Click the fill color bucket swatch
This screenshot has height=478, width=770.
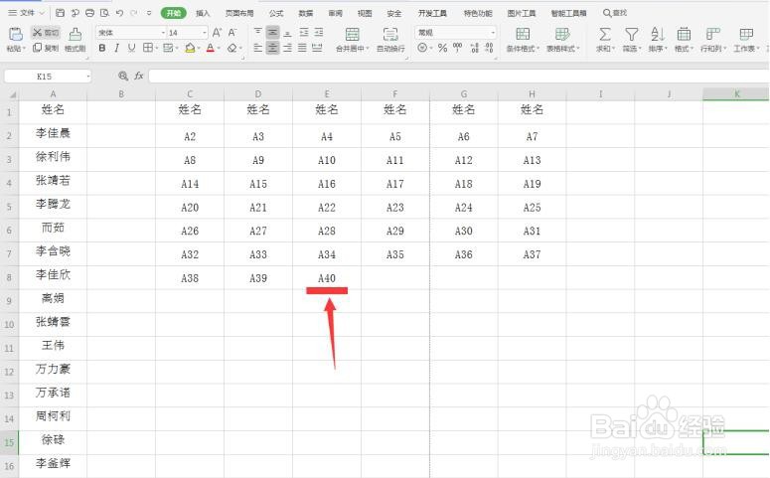point(190,48)
